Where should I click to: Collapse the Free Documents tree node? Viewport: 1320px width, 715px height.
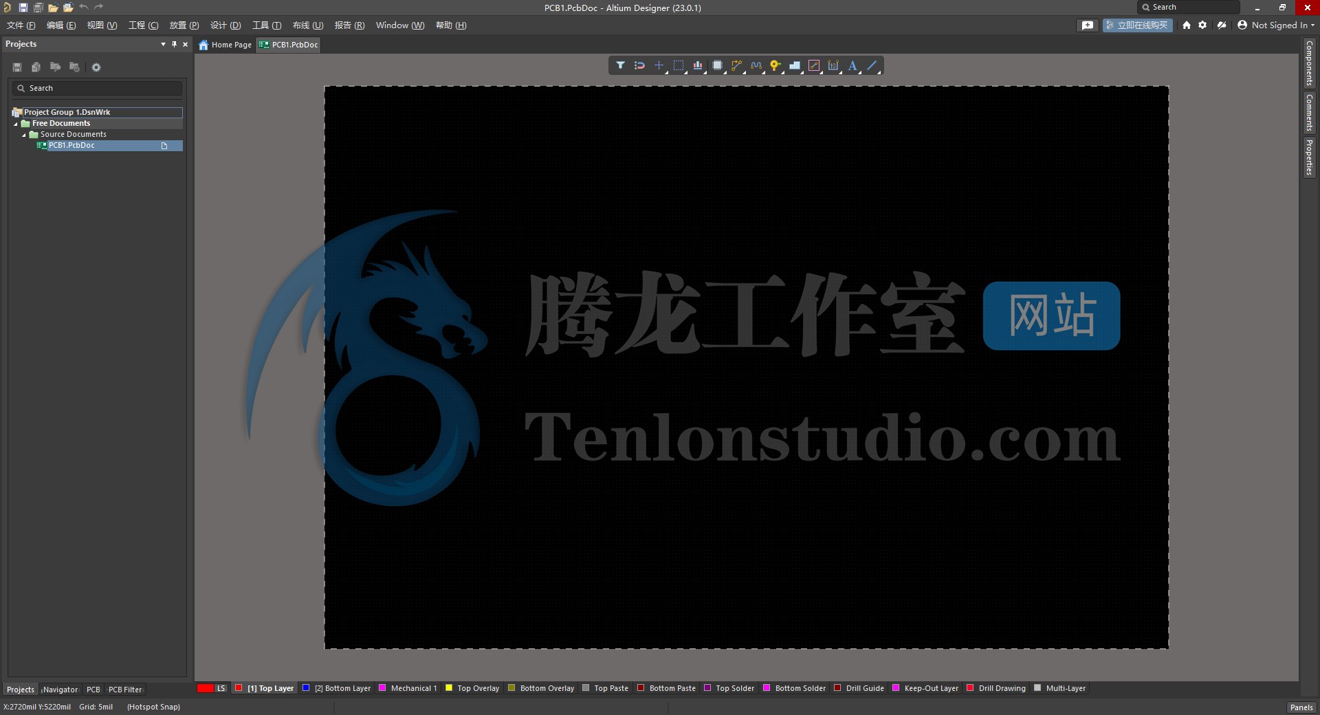[16, 124]
